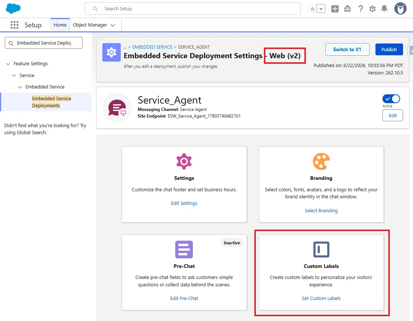Click the SERVICE_AGENT breadcrumb text
The image size is (413, 321).
tap(194, 47)
